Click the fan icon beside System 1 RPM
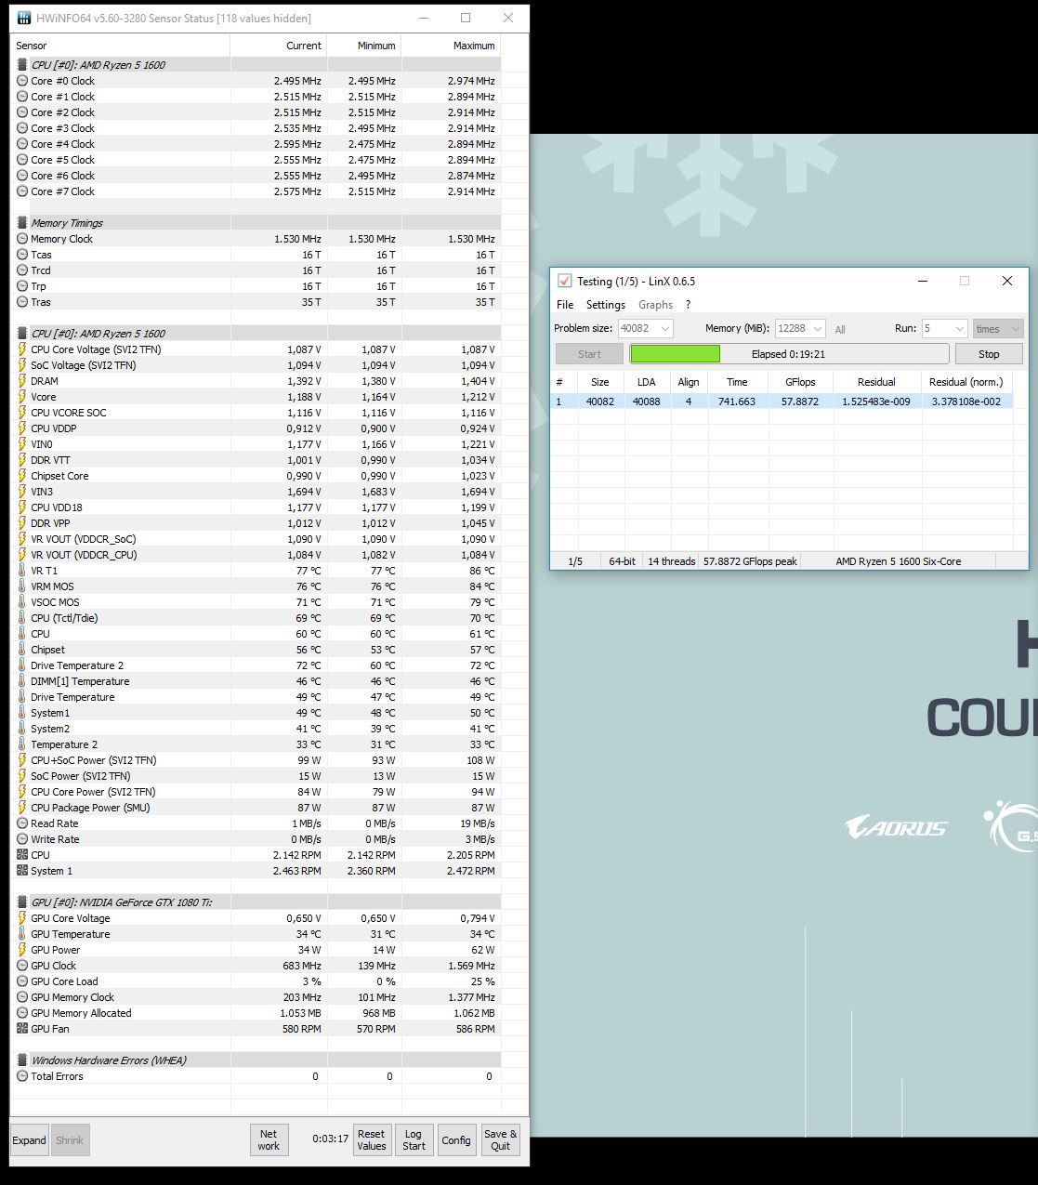Viewport: 1038px width, 1185px height. click(x=22, y=871)
